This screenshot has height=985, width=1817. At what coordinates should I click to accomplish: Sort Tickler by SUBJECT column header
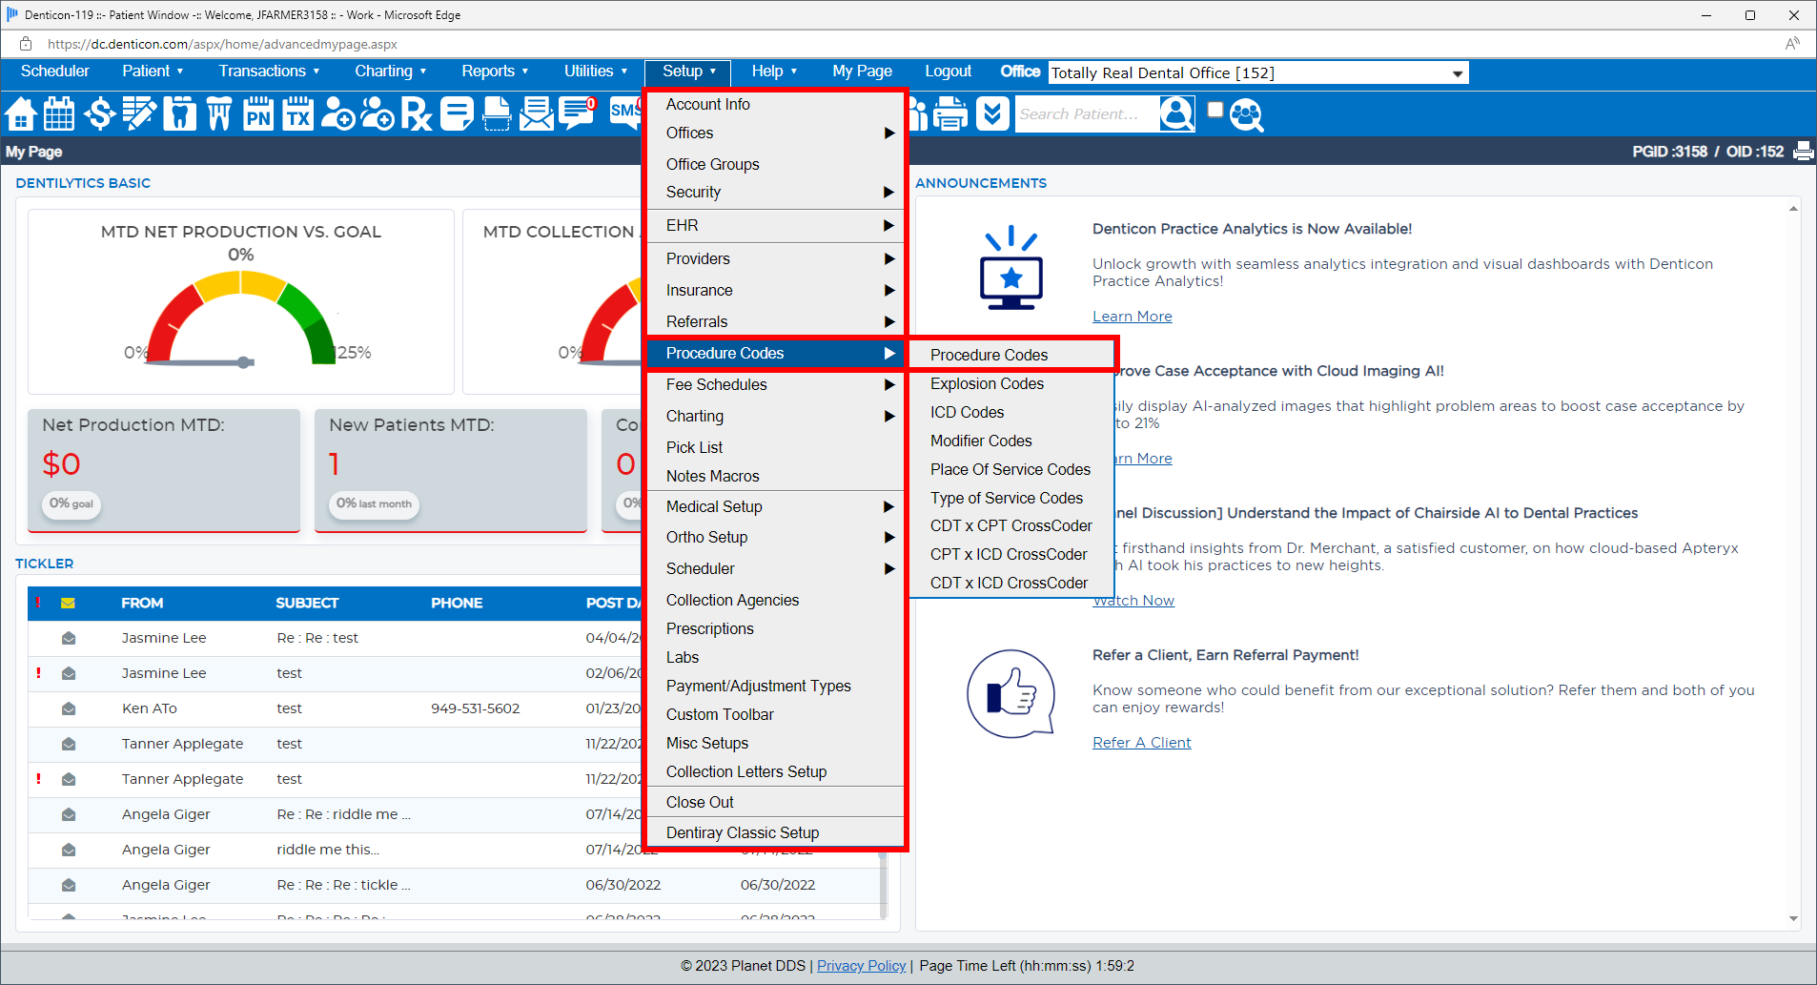pos(307,603)
